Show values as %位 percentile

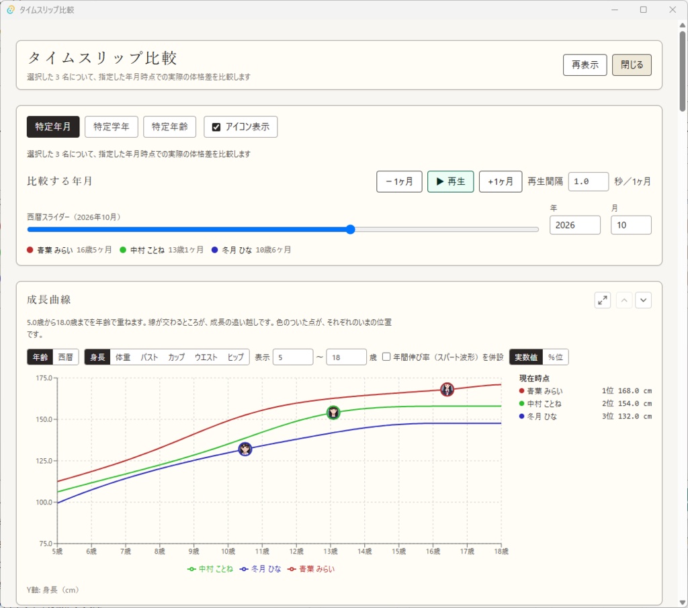tap(556, 357)
